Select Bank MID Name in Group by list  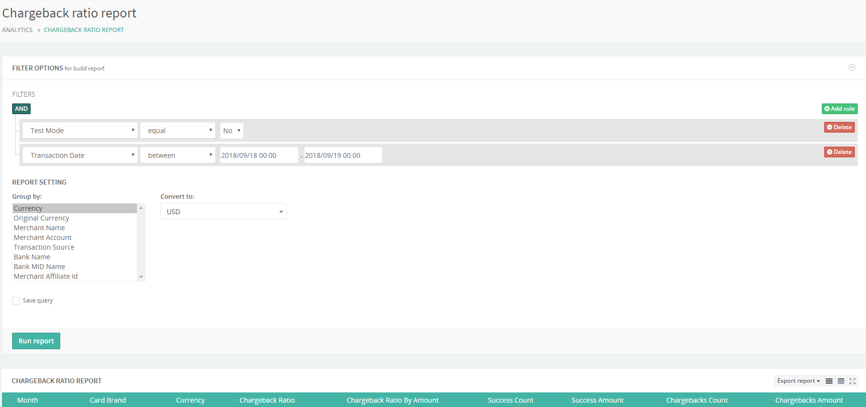75,267
